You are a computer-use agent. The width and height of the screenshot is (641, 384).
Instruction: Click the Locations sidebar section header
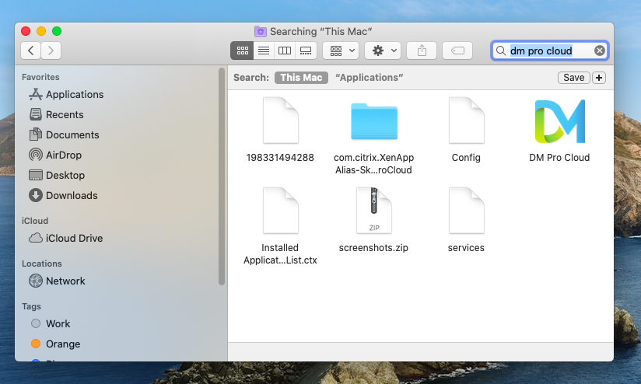(x=42, y=264)
